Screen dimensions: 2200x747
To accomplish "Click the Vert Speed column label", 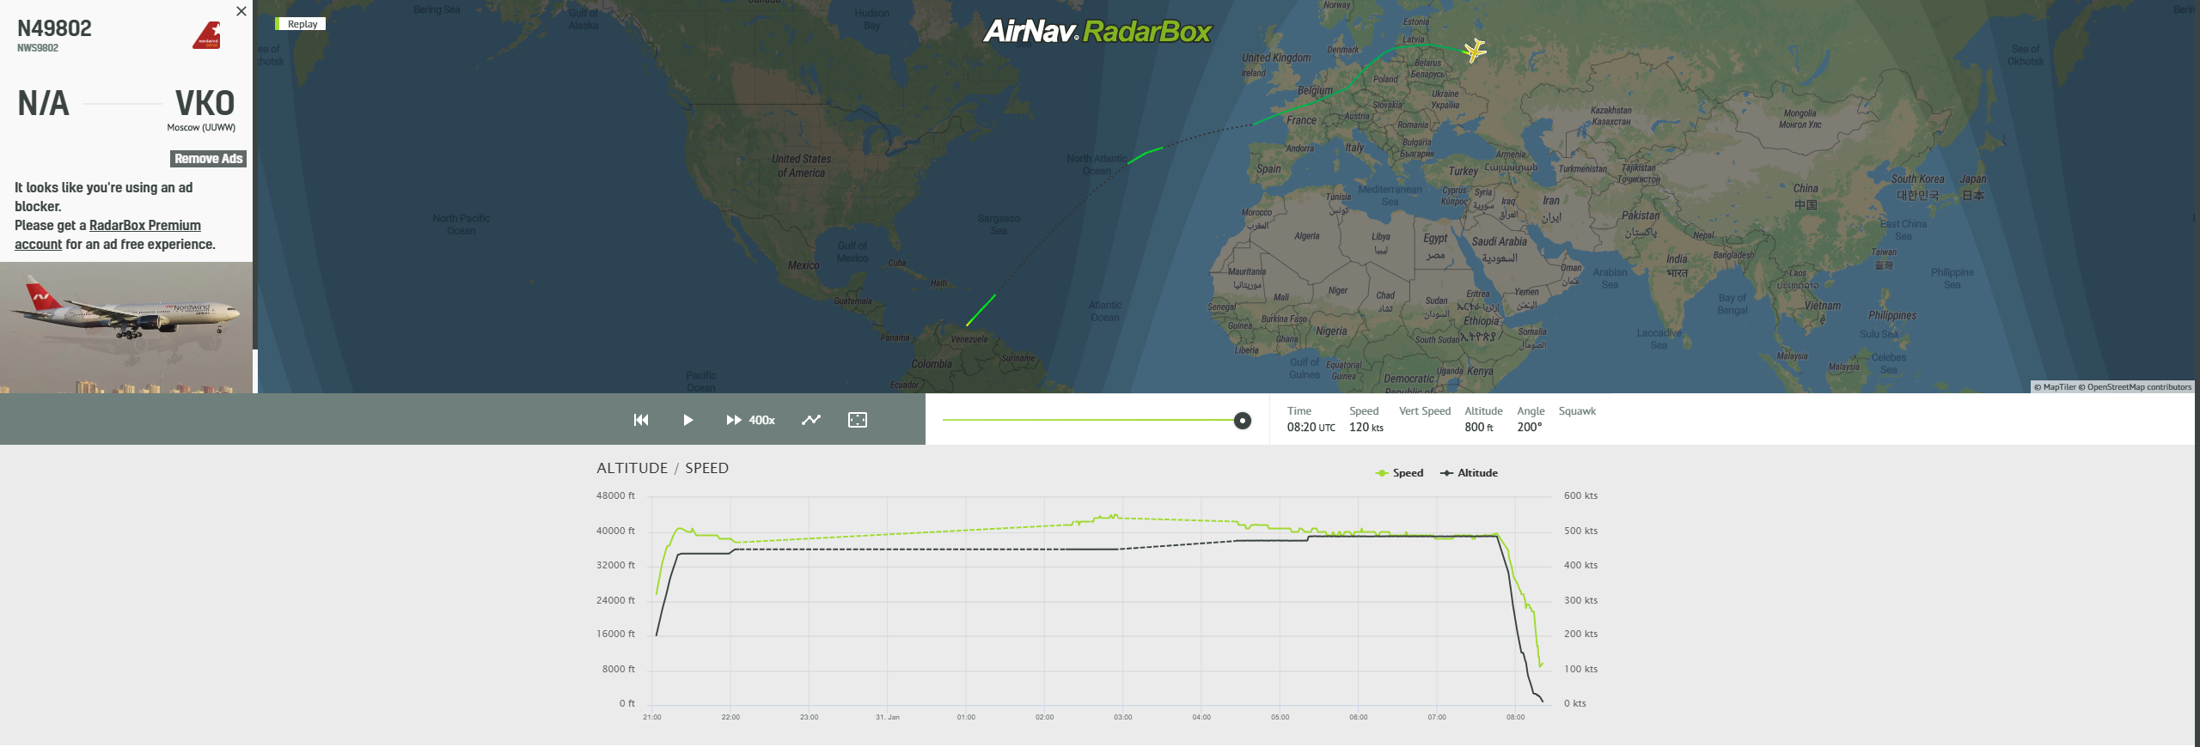I will click(1425, 411).
